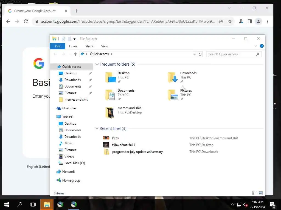Switch to the Share ribbon tab
The width and height of the screenshot is (281, 210).
[x=89, y=46]
